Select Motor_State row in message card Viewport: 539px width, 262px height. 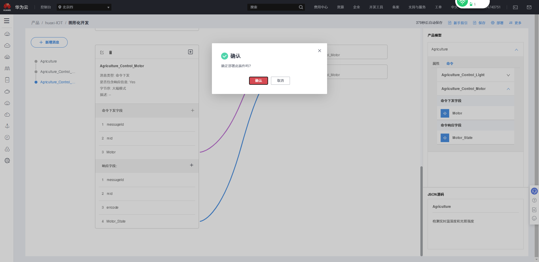click(x=147, y=221)
